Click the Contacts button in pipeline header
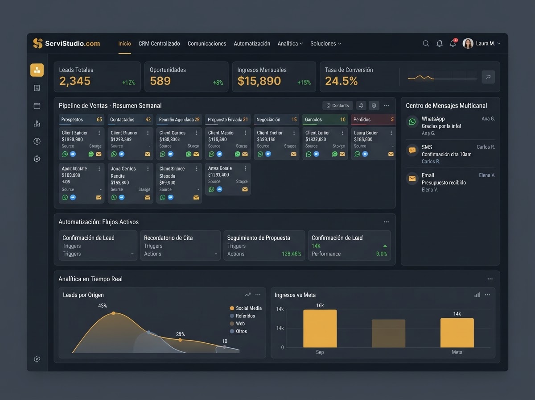 tap(337, 105)
